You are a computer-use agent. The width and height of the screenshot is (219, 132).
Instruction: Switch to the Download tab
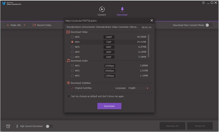[x=122, y=11]
